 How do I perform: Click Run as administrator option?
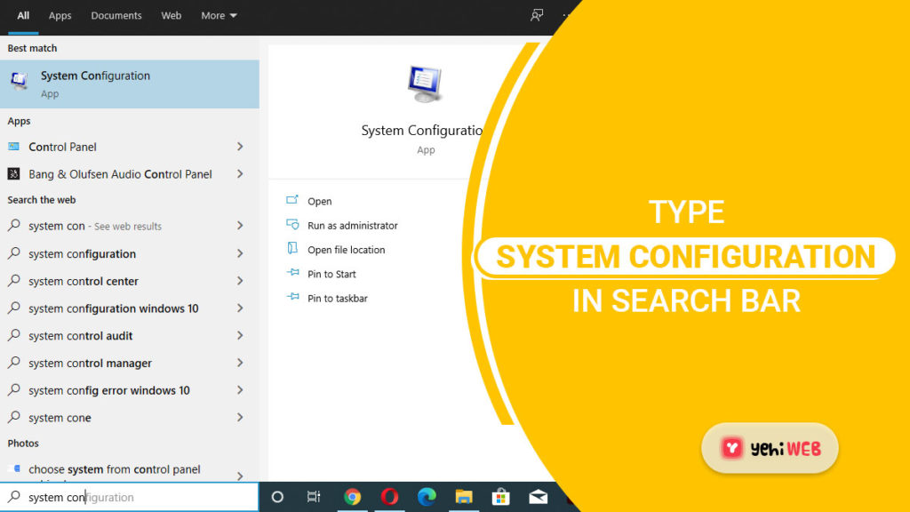coord(352,226)
